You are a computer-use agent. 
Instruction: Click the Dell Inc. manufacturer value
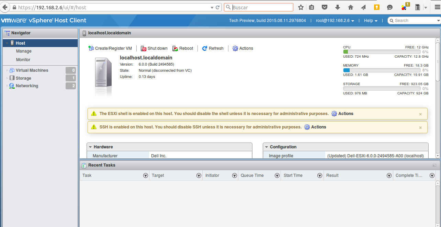click(159, 156)
